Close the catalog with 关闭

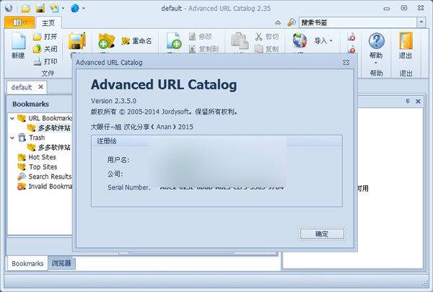tap(45, 49)
